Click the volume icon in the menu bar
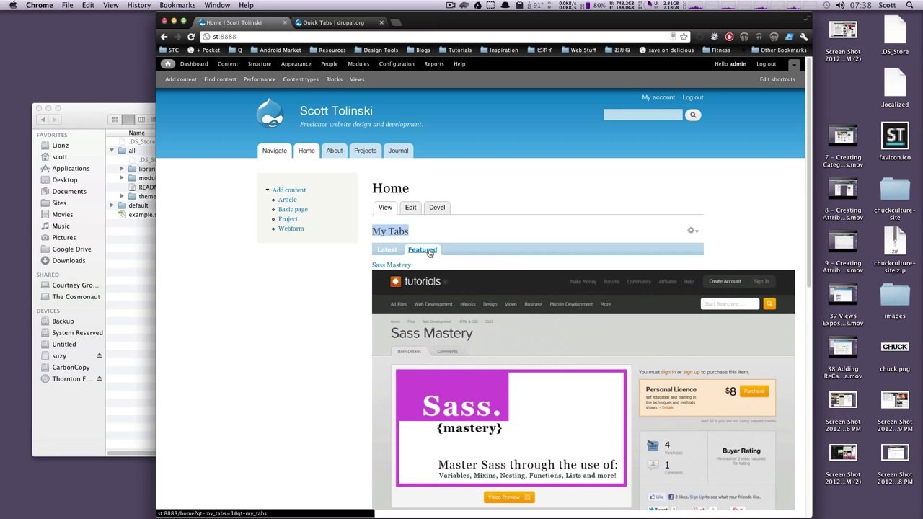This screenshot has height=519, width=923. tap(840, 5)
